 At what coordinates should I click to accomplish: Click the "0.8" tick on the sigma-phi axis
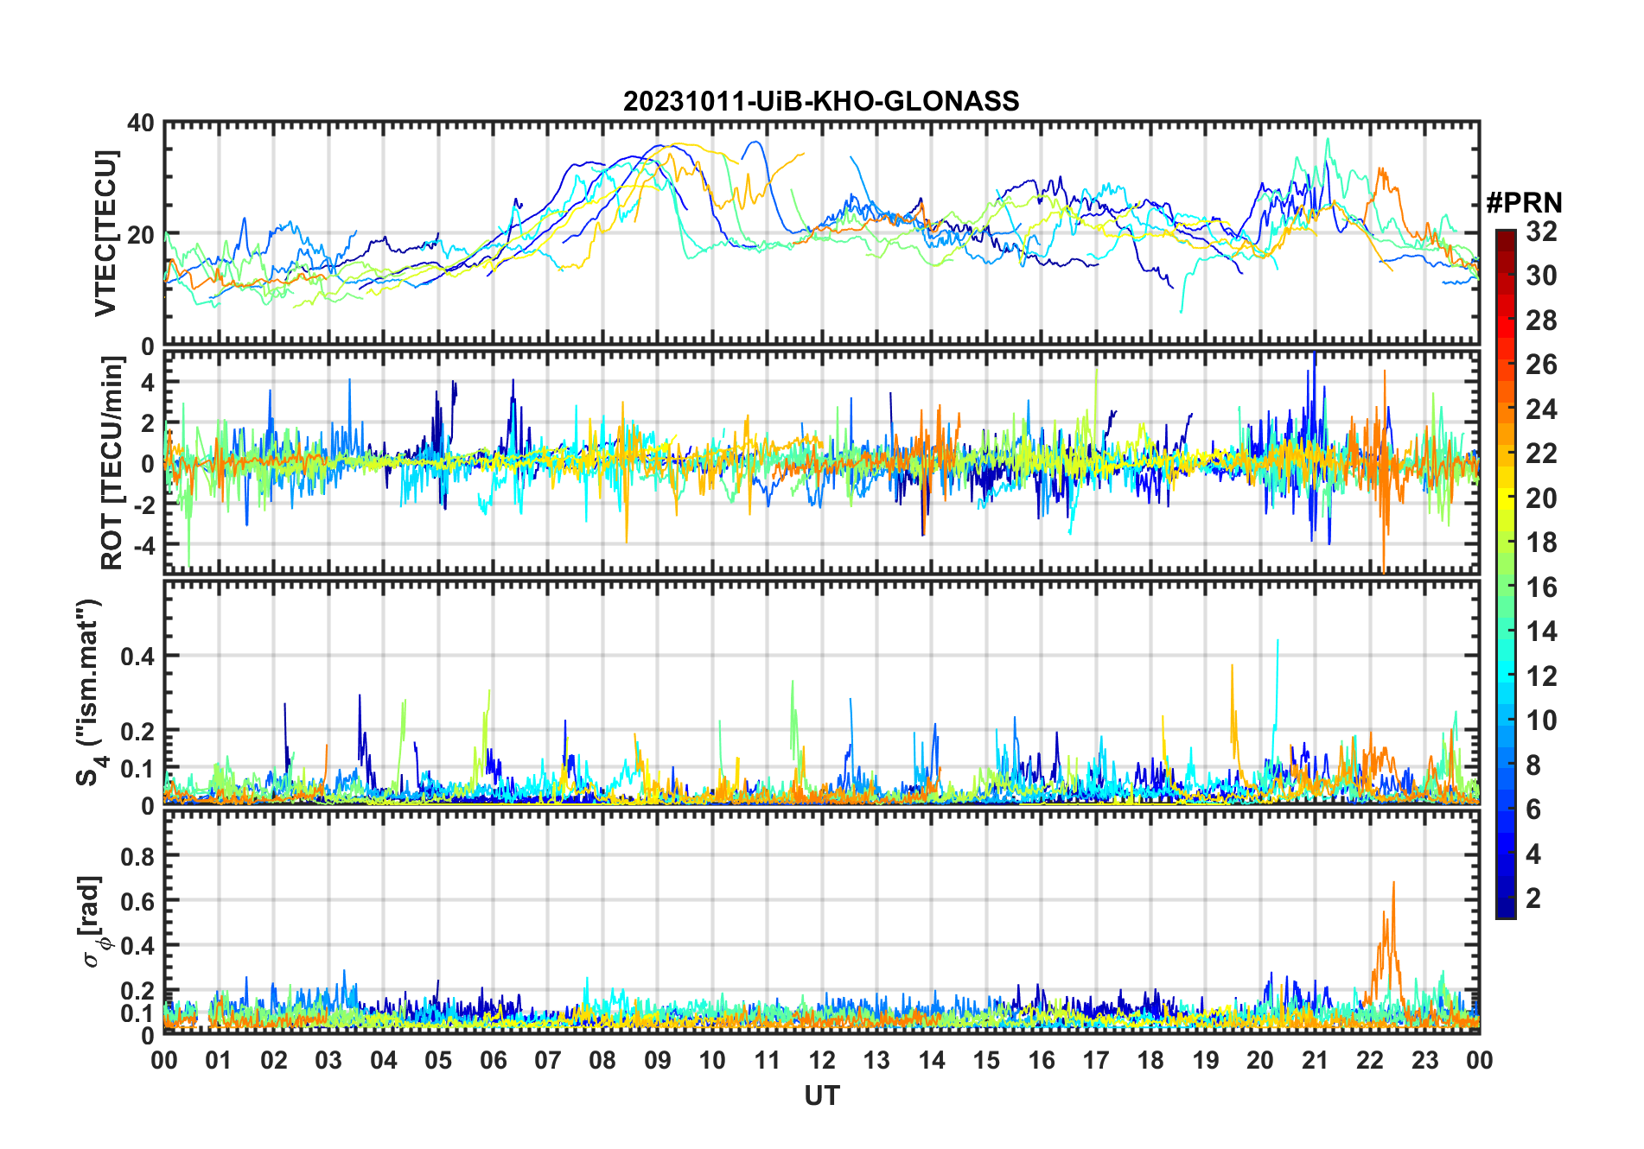137,856
